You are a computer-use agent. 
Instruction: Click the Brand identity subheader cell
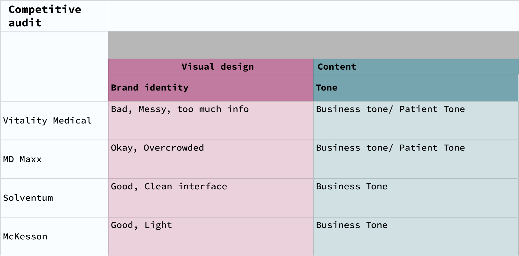click(x=211, y=88)
